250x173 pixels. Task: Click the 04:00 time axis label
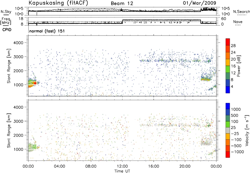(x=59, y=166)
